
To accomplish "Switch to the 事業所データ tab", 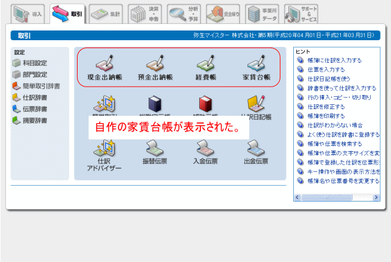I will pyautogui.click(x=262, y=14).
